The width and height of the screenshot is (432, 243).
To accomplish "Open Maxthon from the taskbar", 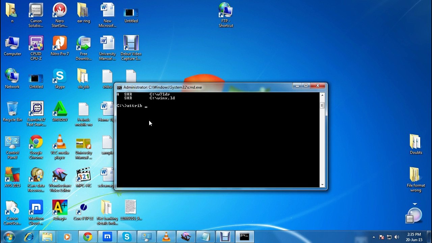I will (107, 237).
